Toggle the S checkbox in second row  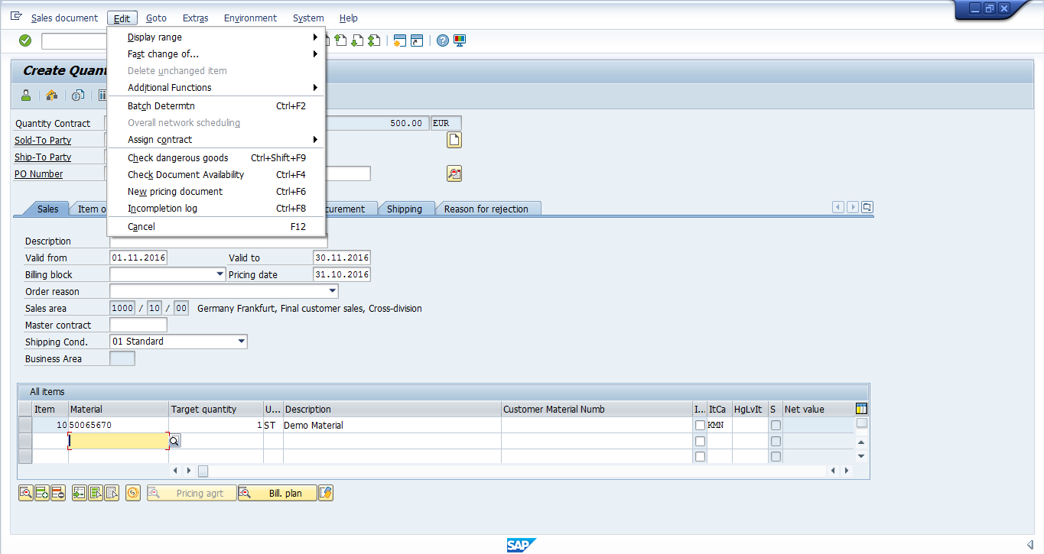[776, 441]
